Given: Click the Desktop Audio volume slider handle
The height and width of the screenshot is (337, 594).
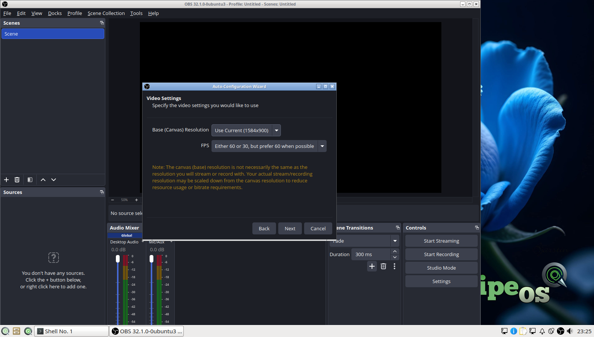Looking at the screenshot, I should pyautogui.click(x=118, y=259).
